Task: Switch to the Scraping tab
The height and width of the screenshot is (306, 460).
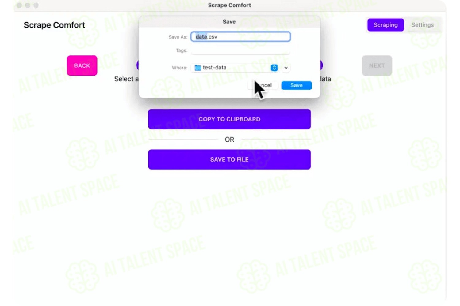Action: click(x=385, y=25)
